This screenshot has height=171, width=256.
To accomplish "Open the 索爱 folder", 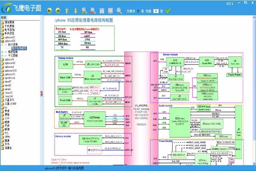I will (x=5, y=111).
